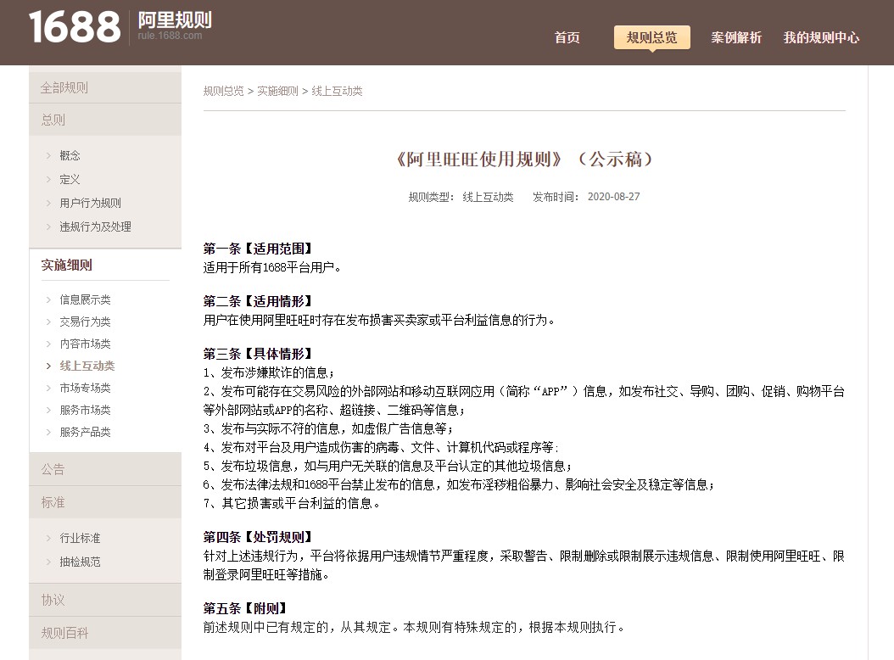This screenshot has width=894, height=660.
Task: Click the 线上互动类 breadcrumb link
Action: point(337,92)
